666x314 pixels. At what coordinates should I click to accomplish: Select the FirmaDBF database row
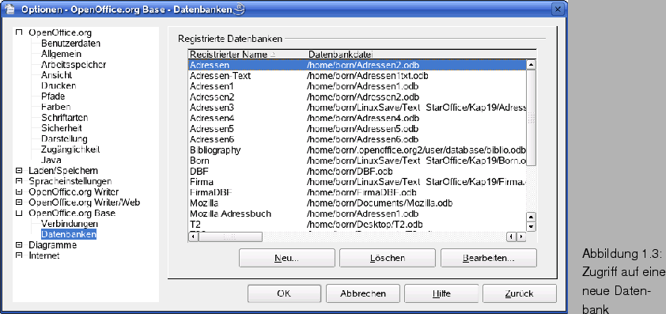[357, 192]
